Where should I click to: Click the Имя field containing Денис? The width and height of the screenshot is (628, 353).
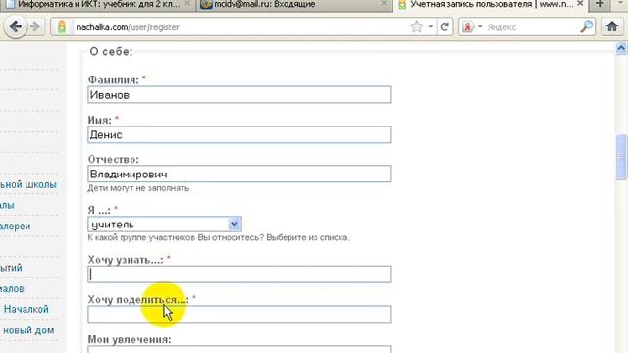(x=239, y=135)
